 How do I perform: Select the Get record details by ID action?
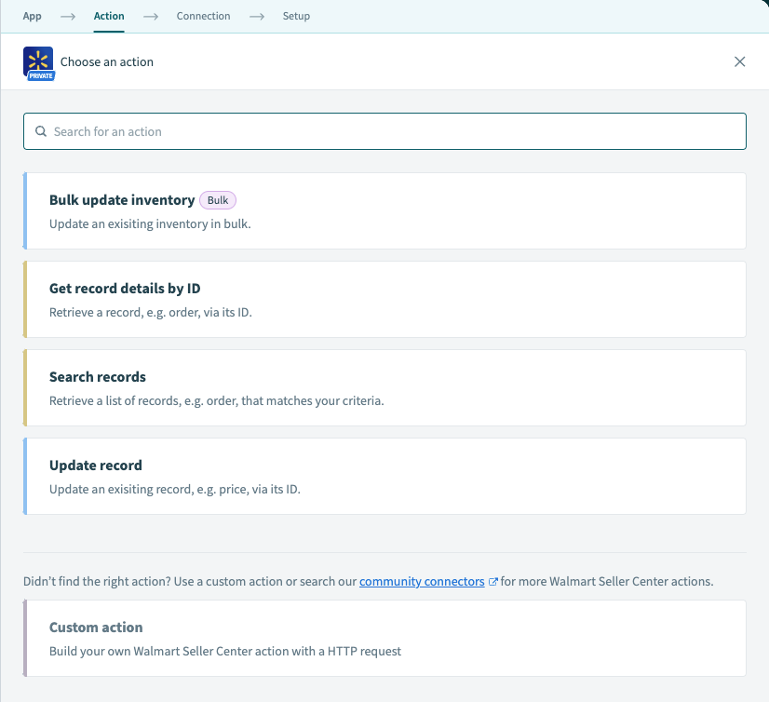(x=384, y=299)
